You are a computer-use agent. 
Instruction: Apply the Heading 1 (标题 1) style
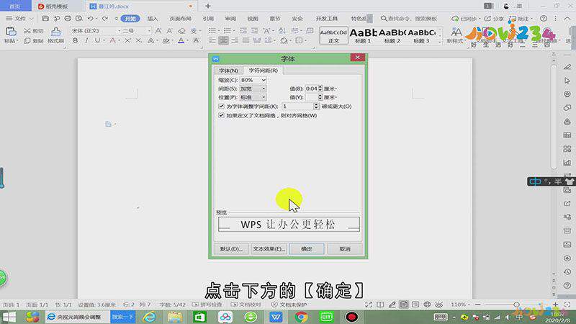click(363, 35)
